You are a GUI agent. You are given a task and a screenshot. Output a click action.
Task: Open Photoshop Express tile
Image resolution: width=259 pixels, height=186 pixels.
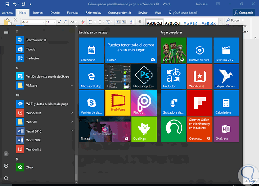click(x=143, y=76)
